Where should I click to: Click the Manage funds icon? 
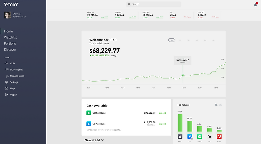click(x=7, y=76)
